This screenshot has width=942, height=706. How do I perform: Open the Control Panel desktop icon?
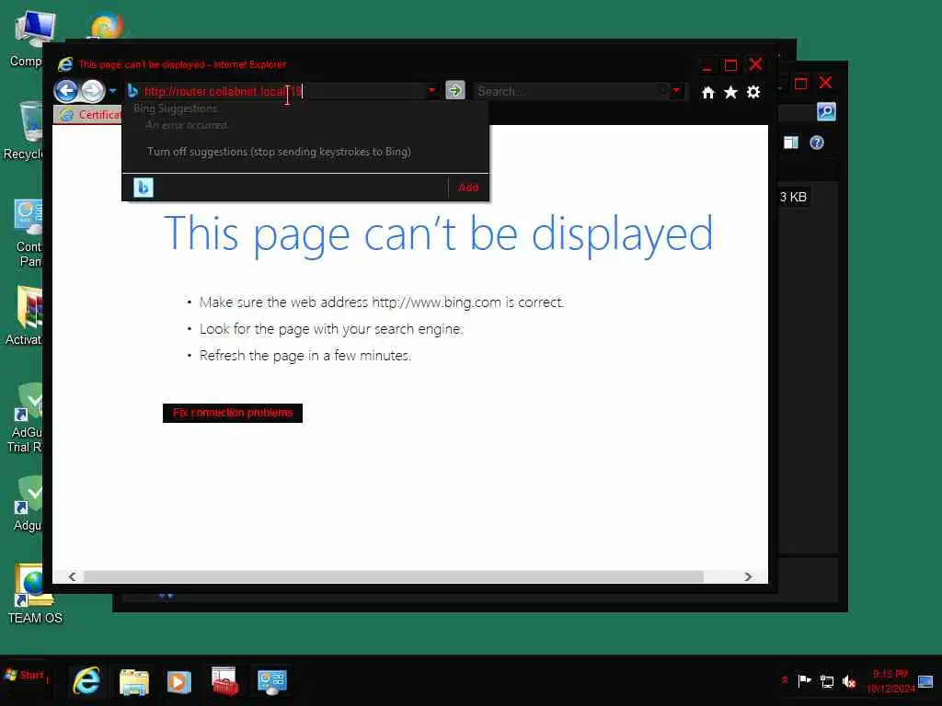(x=27, y=233)
